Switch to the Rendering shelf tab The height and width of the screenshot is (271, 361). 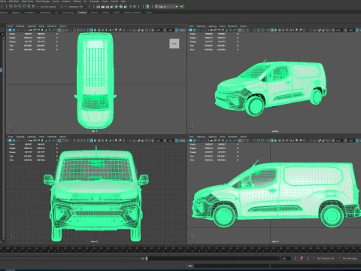45,12
